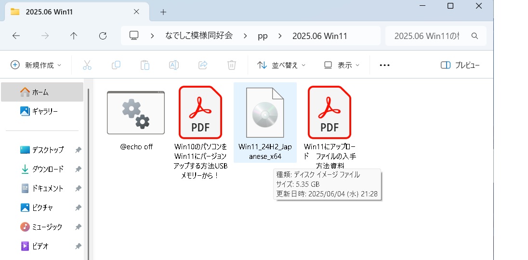Expand chevron after なでしこ模様同好会 breadcrumb
The image size is (528, 260).
tap(245, 36)
